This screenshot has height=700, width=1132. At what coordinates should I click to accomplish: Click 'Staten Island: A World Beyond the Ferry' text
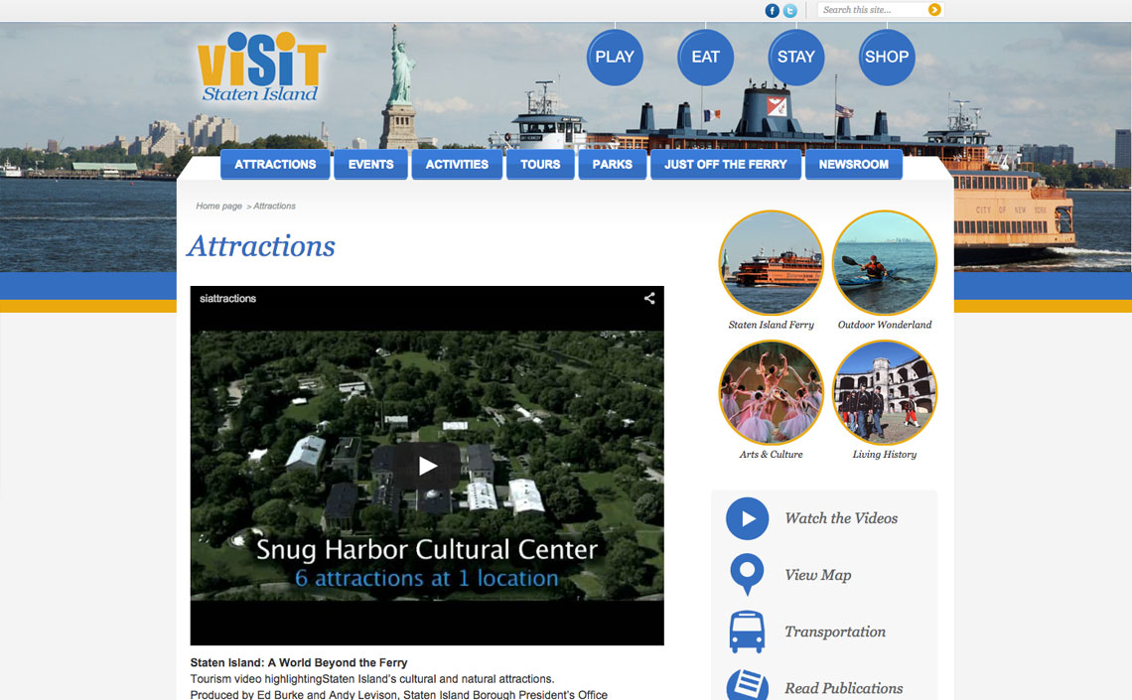tap(299, 662)
